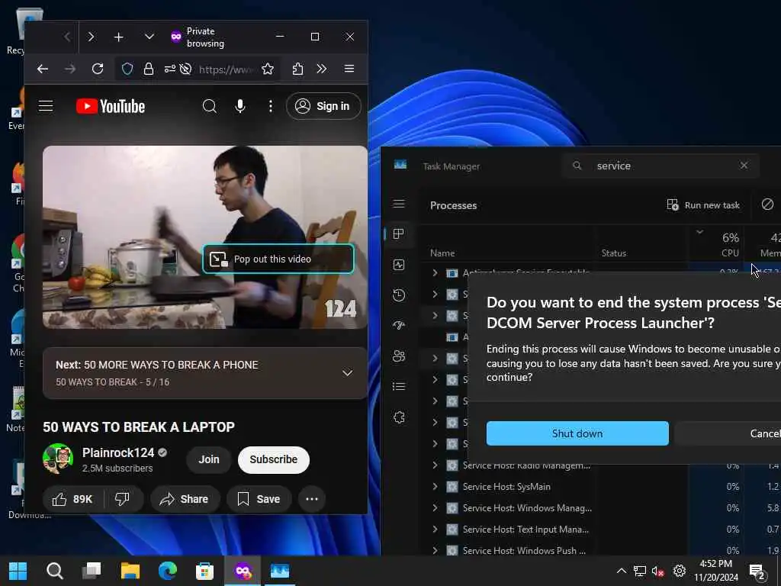
Task: Click the browser URL address field
Action: 226,69
